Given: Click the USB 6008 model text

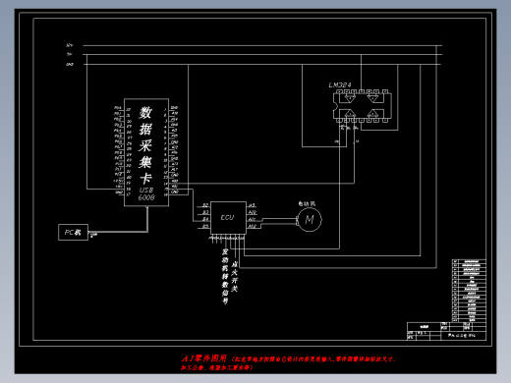Looking at the screenshot, I should 146,193.
